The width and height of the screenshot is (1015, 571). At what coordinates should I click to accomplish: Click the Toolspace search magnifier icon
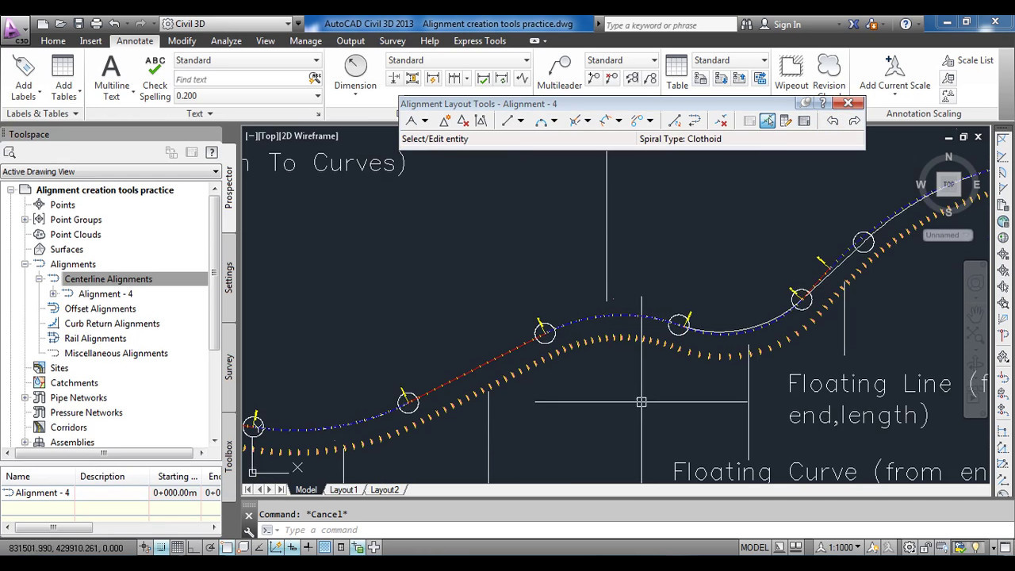10,152
